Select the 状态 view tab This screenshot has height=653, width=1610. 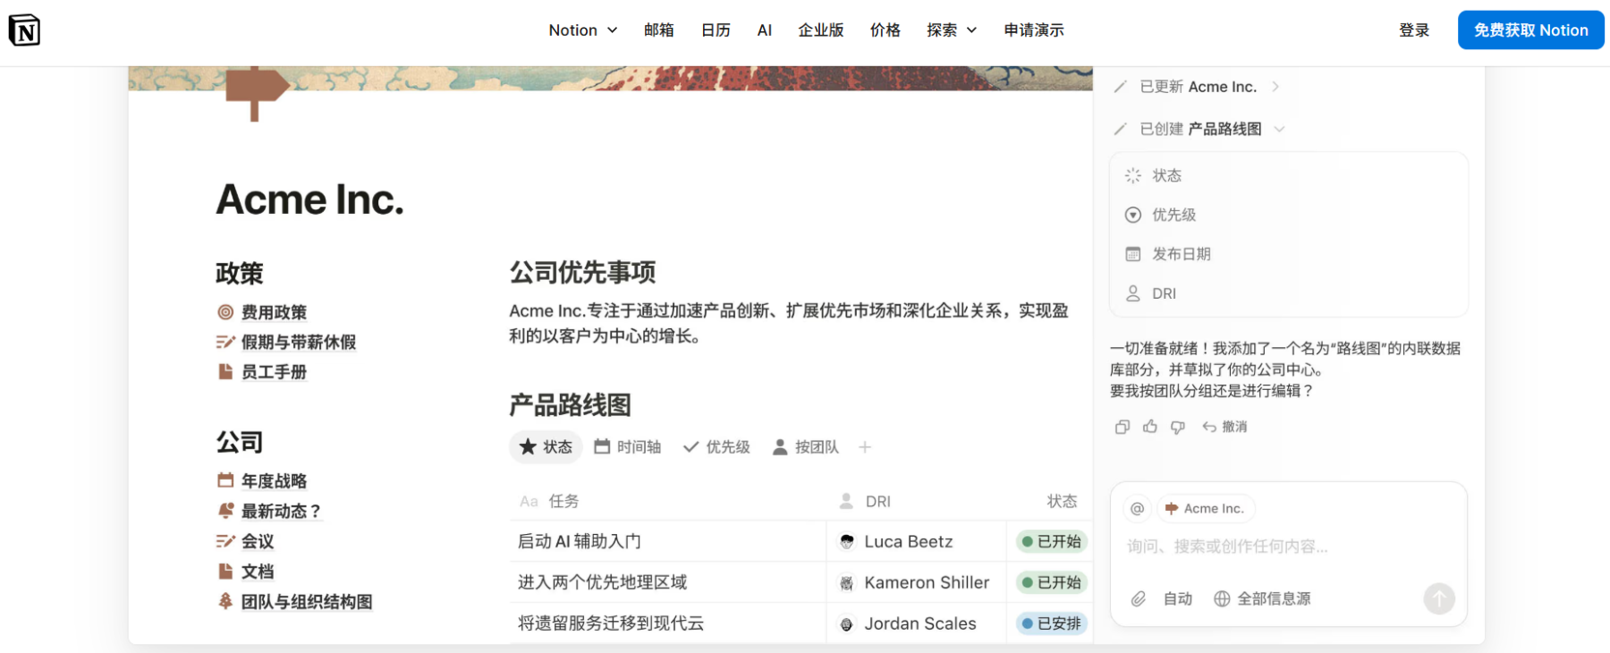pyautogui.click(x=546, y=446)
